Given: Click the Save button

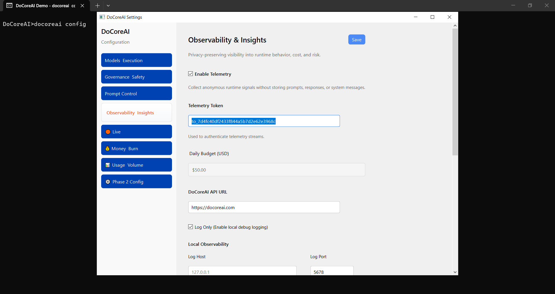Looking at the screenshot, I should (x=357, y=40).
